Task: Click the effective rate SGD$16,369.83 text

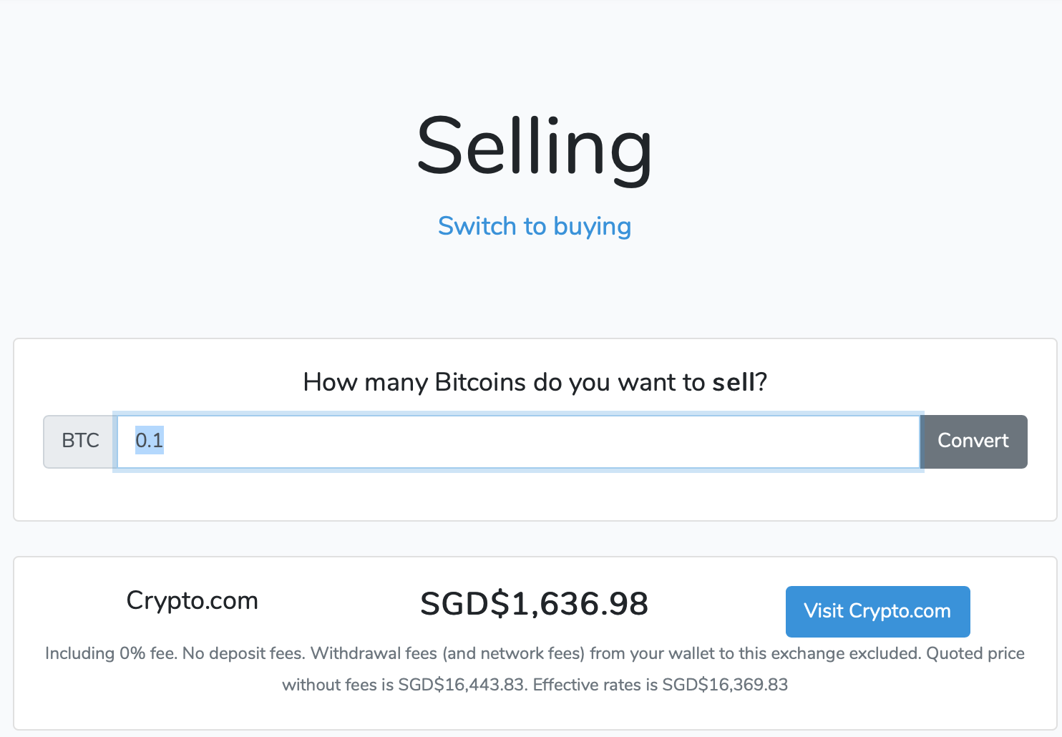Action: coord(724,684)
